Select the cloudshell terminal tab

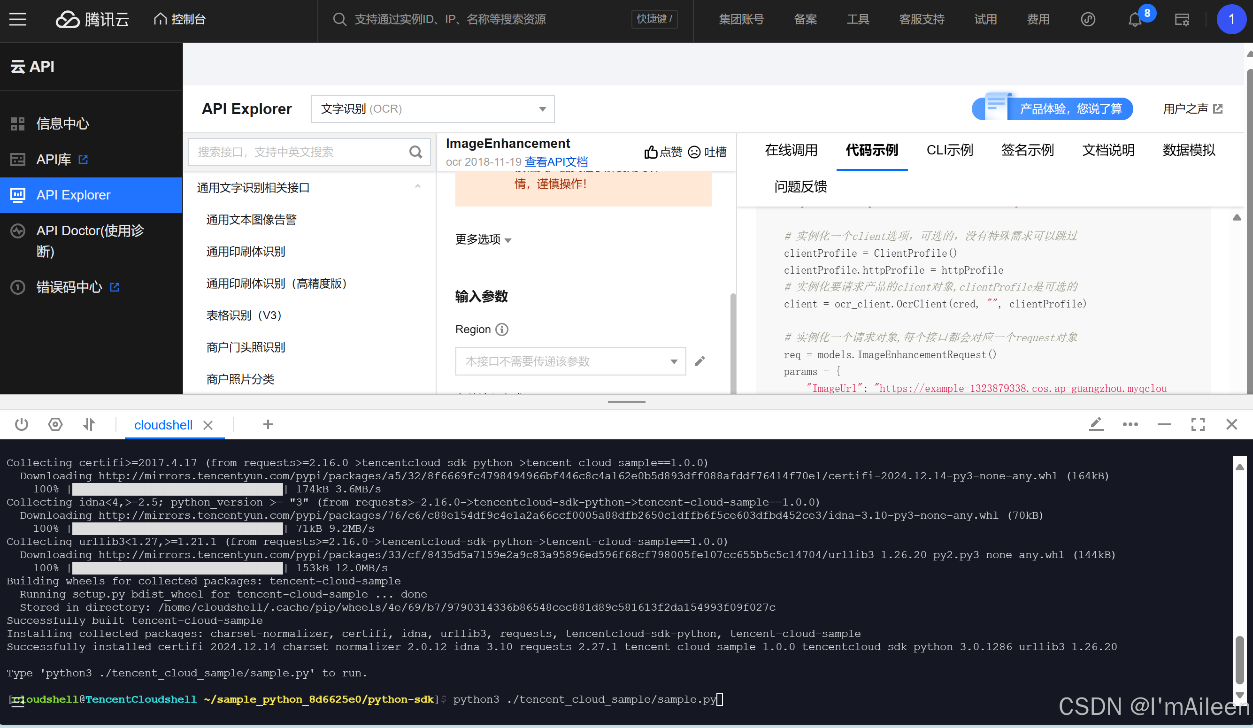(163, 425)
